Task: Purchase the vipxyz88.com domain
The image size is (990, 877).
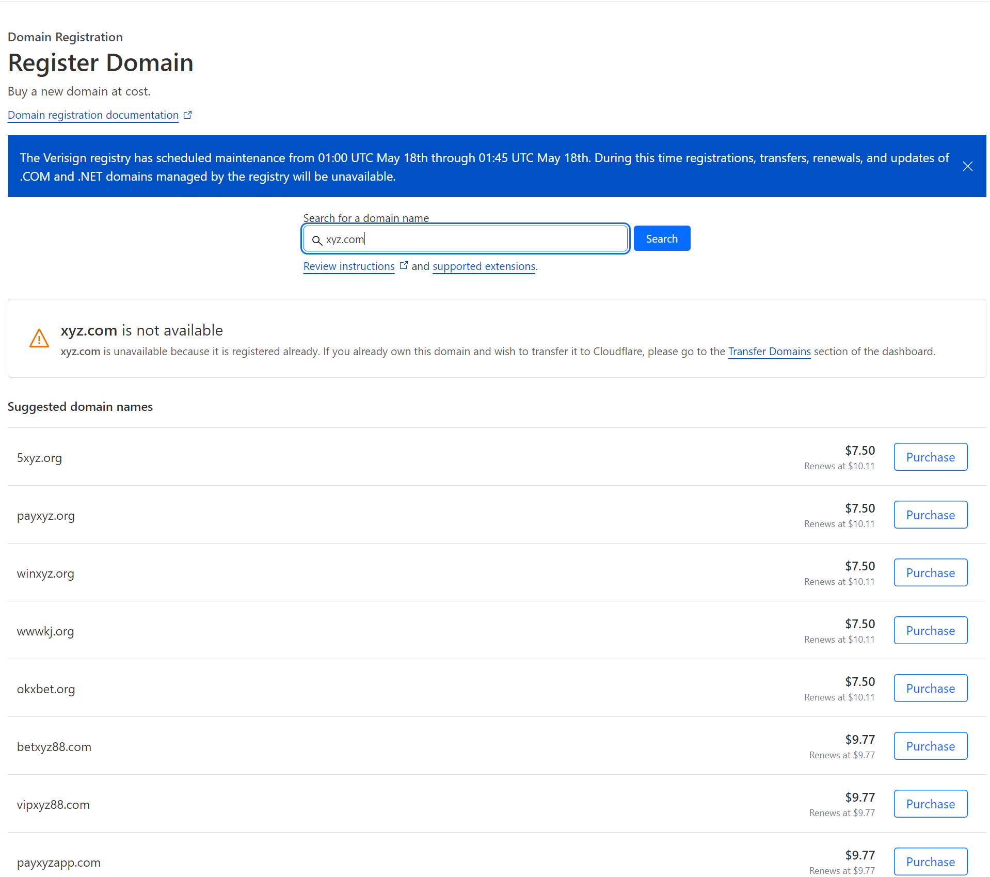Action: pyautogui.click(x=930, y=804)
